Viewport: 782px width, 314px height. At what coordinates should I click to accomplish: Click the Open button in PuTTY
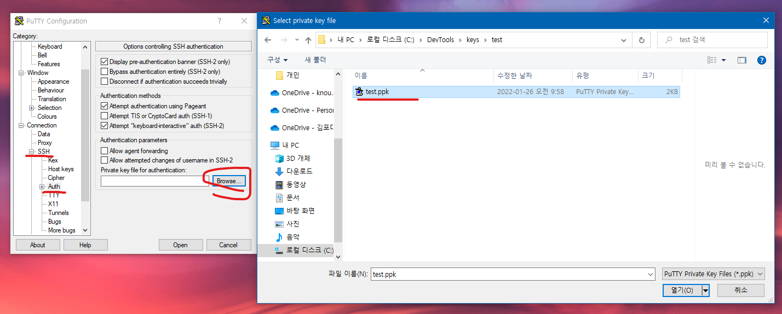coord(181,245)
